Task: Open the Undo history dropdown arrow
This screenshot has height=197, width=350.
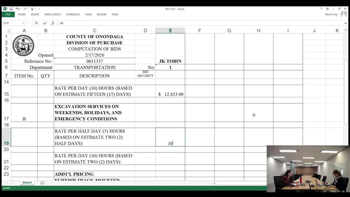Action: 20,9
